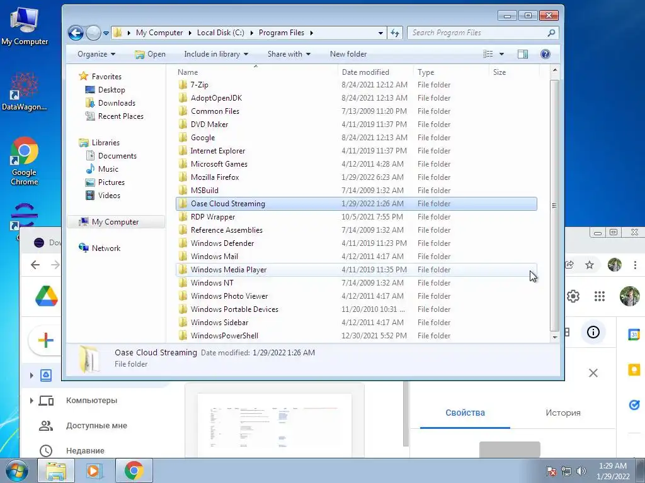Screen dimensions: 645x483
Task: Open the Organize menu
Action: point(96,54)
